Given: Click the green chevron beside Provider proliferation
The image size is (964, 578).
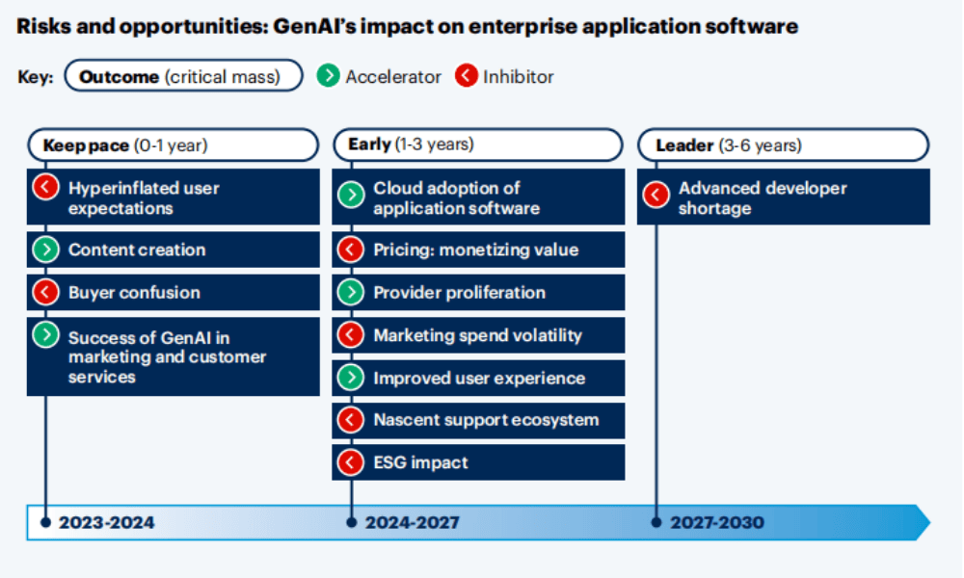Looking at the screenshot, I should tap(350, 293).
